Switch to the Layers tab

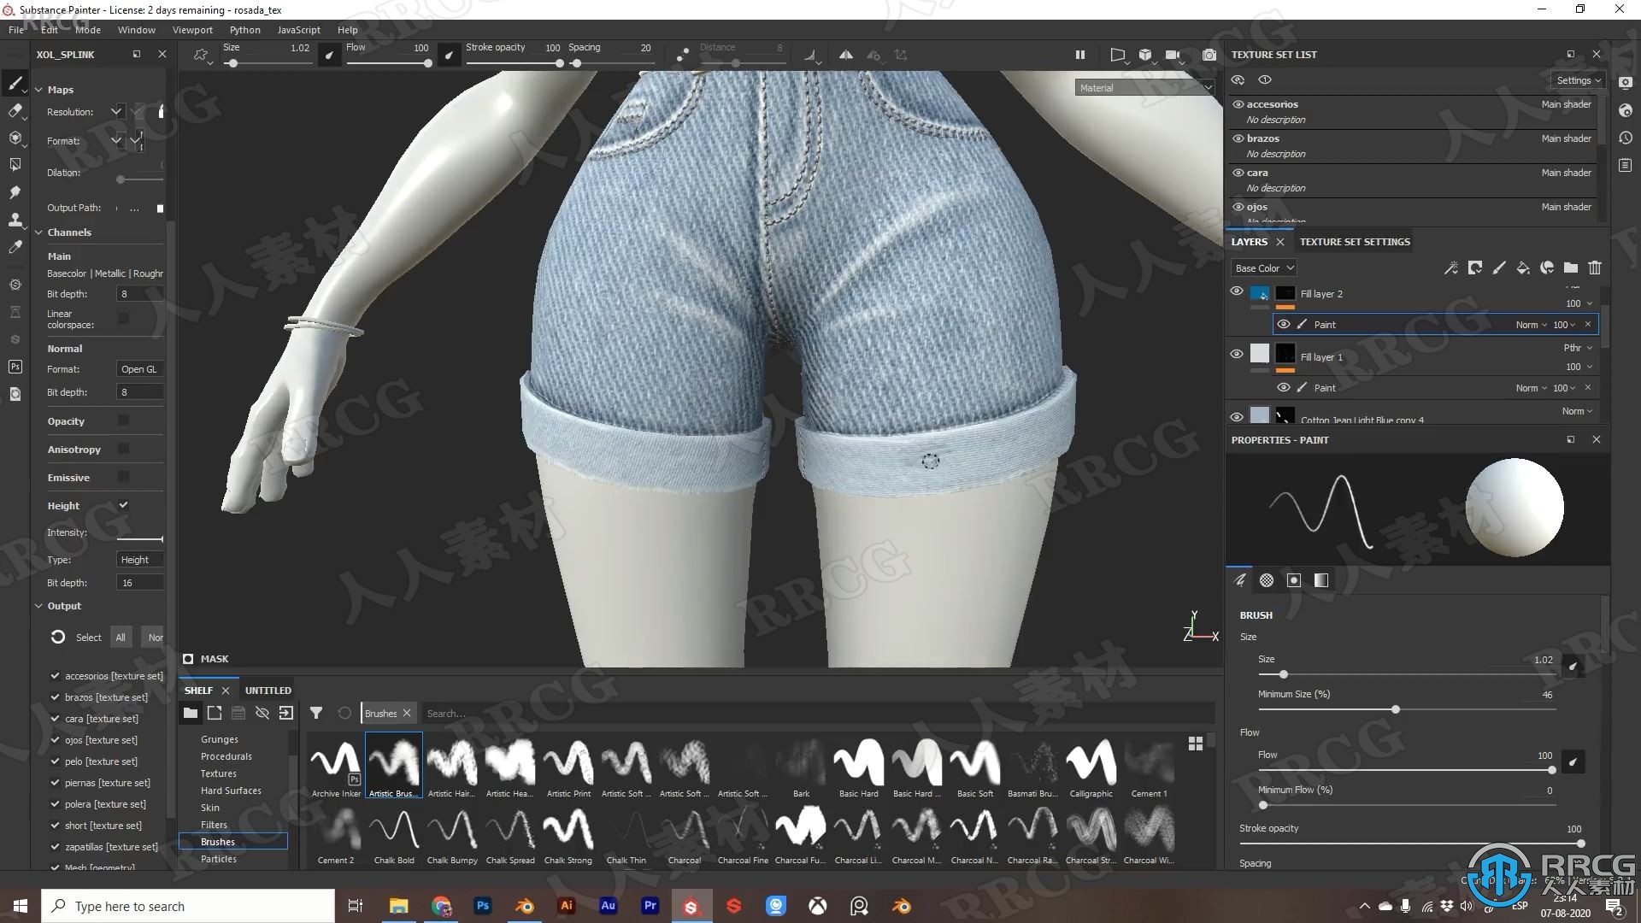point(1248,240)
